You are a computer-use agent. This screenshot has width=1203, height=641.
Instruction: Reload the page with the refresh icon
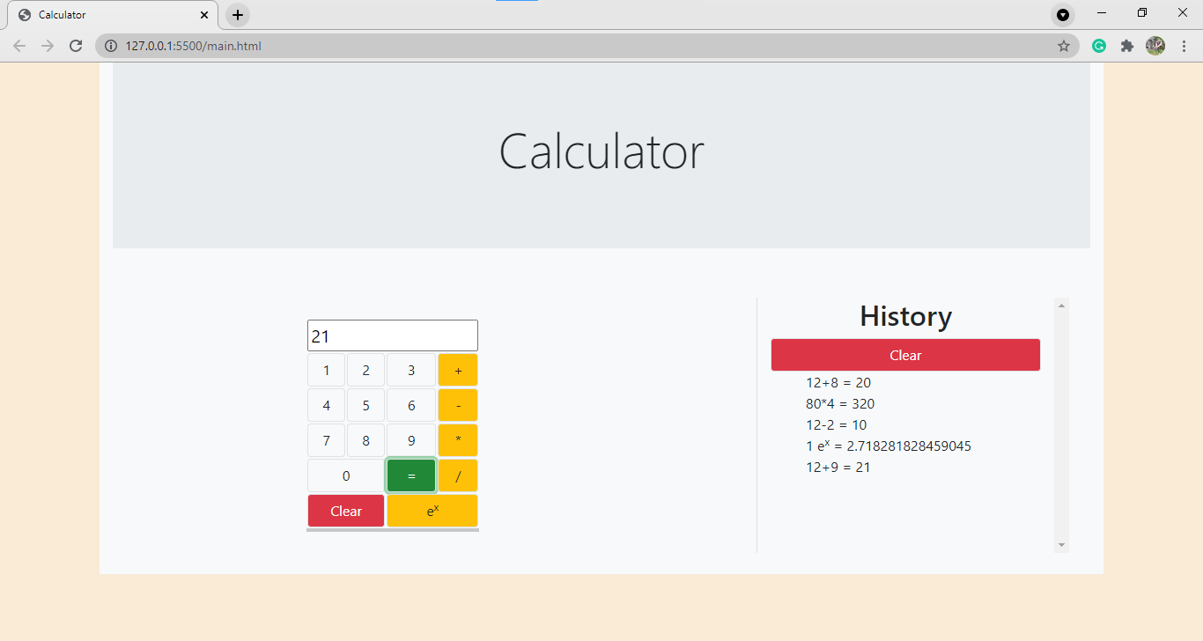(x=75, y=46)
